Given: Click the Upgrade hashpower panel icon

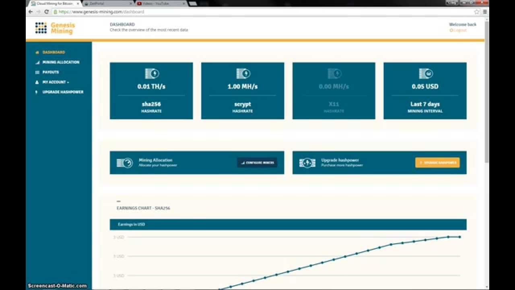Looking at the screenshot, I should coord(307,163).
